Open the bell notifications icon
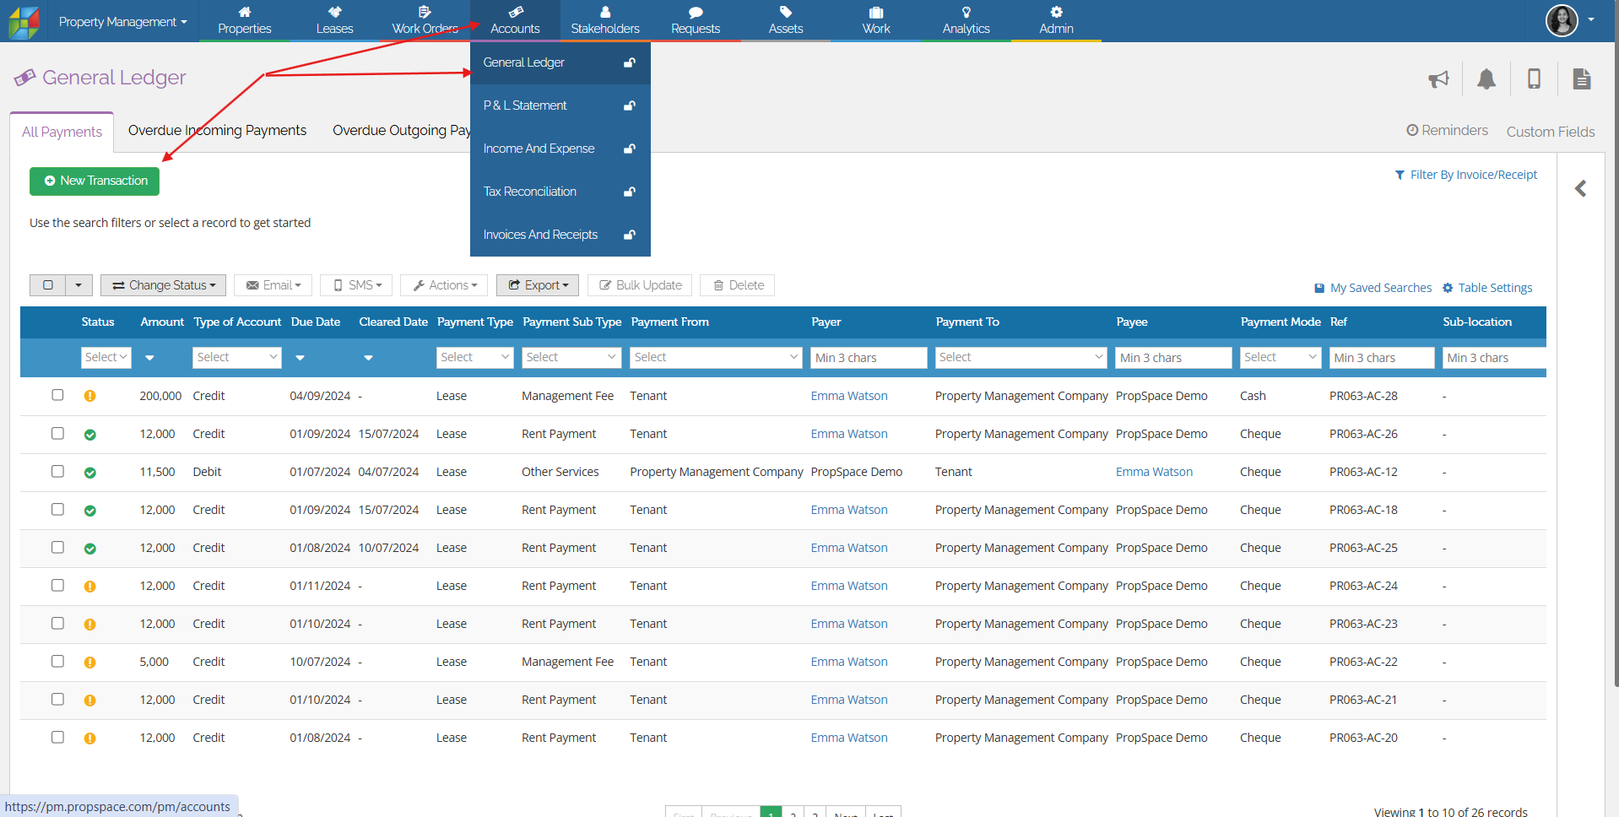 (1486, 79)
